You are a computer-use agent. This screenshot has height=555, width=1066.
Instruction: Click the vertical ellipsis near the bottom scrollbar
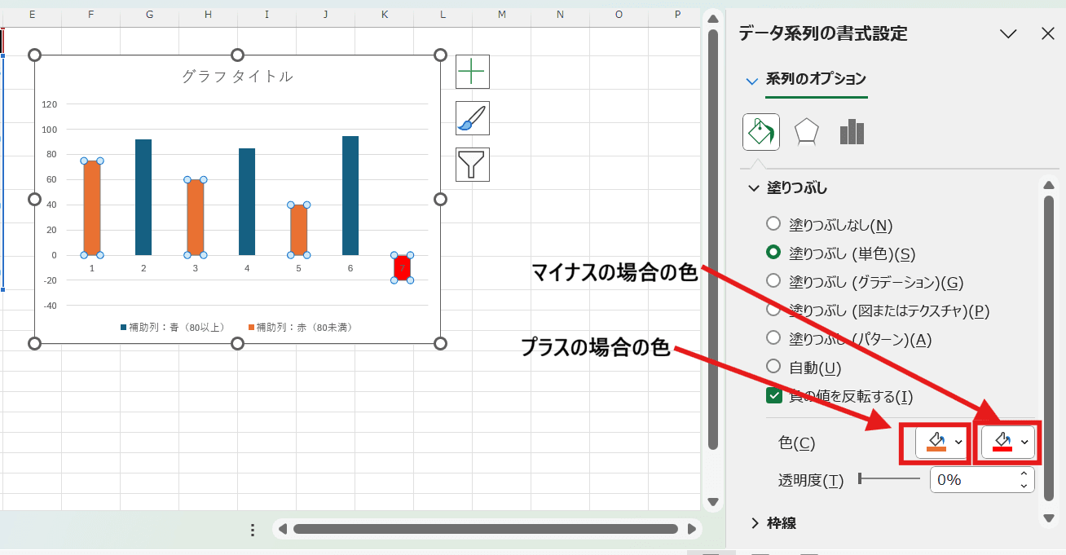pos(253,529)
